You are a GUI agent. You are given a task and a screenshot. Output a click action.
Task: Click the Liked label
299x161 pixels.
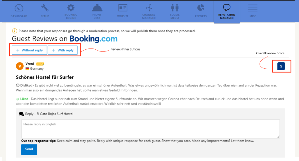[x=24, y=99]
